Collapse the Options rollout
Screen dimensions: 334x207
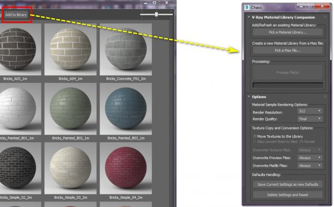249,96
